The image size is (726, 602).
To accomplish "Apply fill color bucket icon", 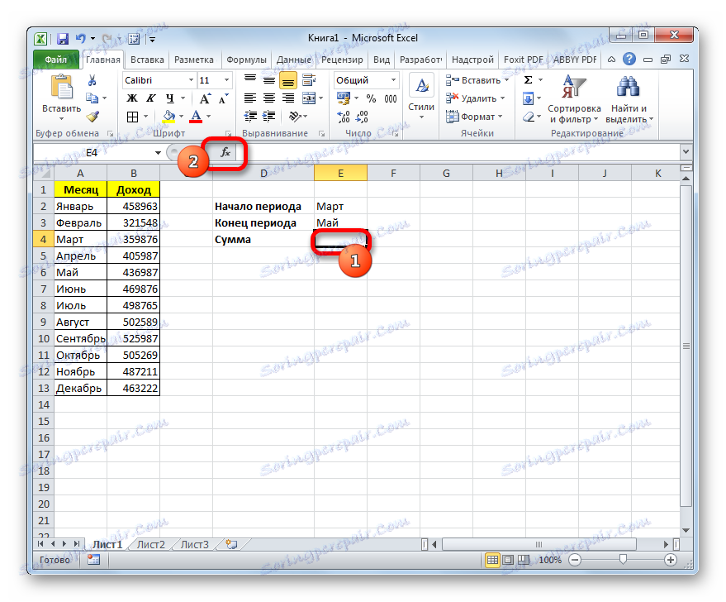I will 169,117.
